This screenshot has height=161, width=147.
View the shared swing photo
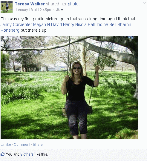[69, 88]
